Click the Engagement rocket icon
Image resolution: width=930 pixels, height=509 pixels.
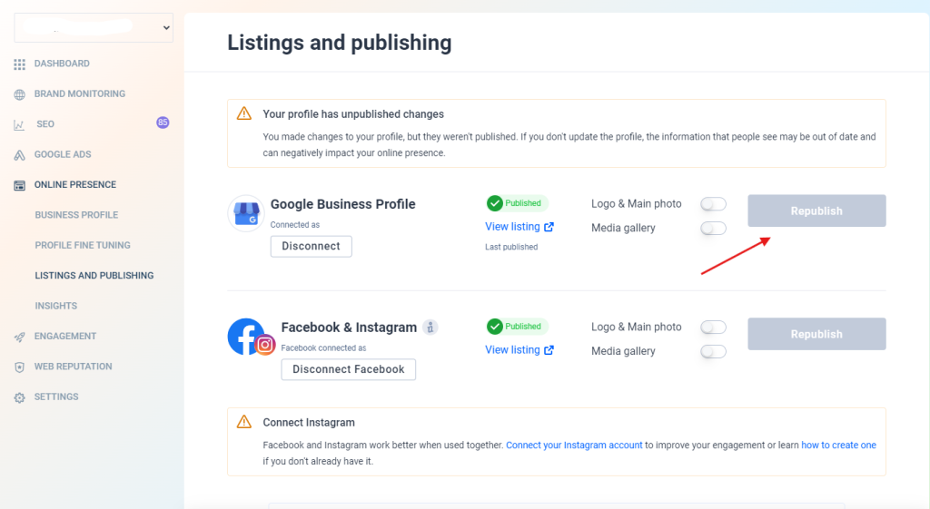pos(19,337)
